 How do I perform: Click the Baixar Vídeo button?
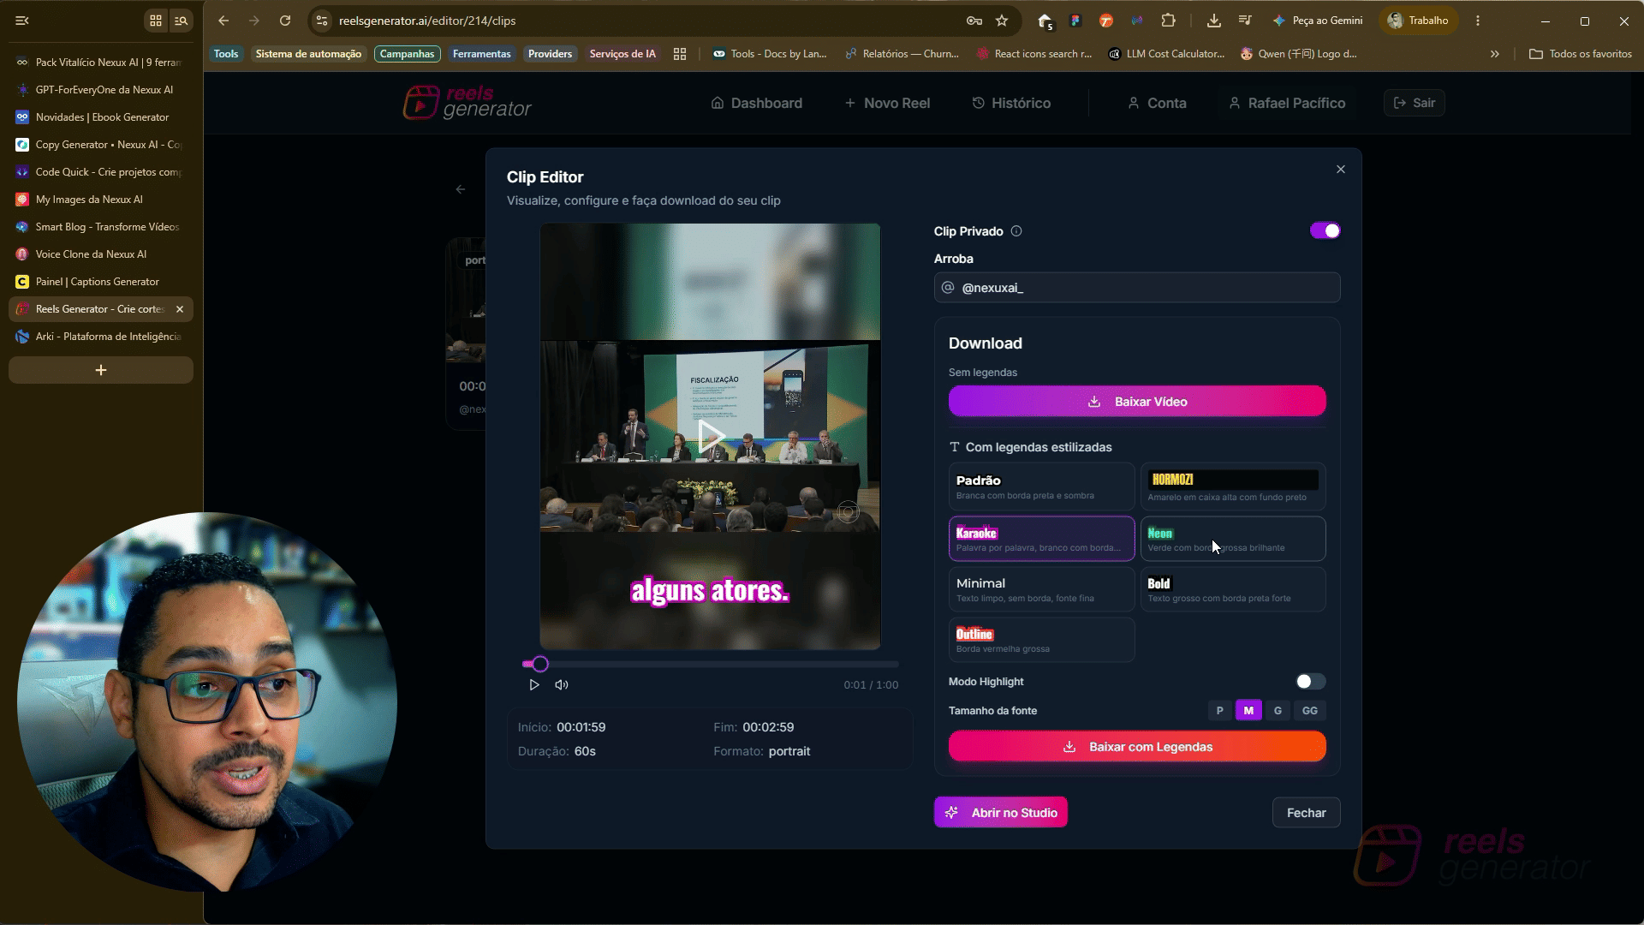coord(1137,402)
